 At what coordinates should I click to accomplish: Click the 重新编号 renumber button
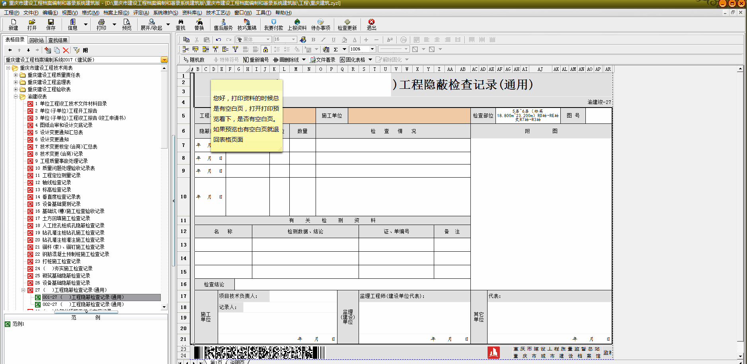point(256,60)
